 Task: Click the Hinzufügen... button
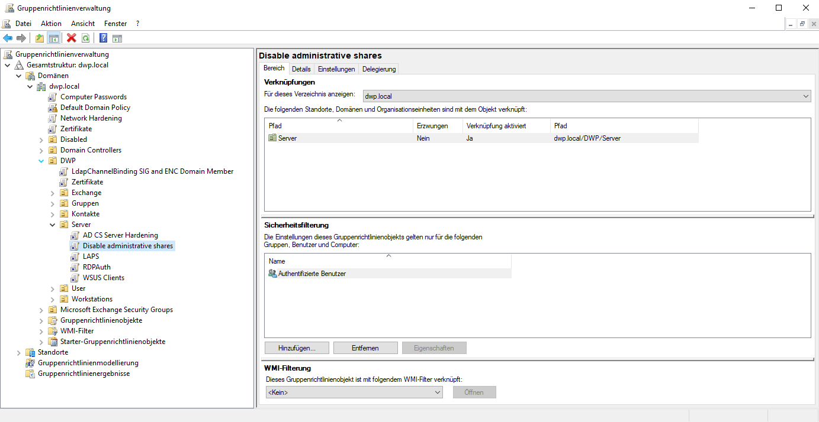(296, 348)
